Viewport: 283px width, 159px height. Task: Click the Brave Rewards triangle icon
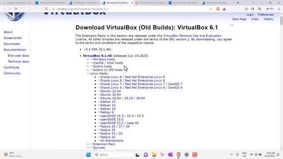[224, 9]
